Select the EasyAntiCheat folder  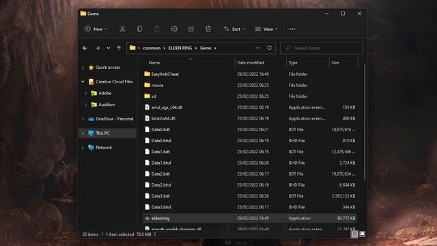coord(165,74)
